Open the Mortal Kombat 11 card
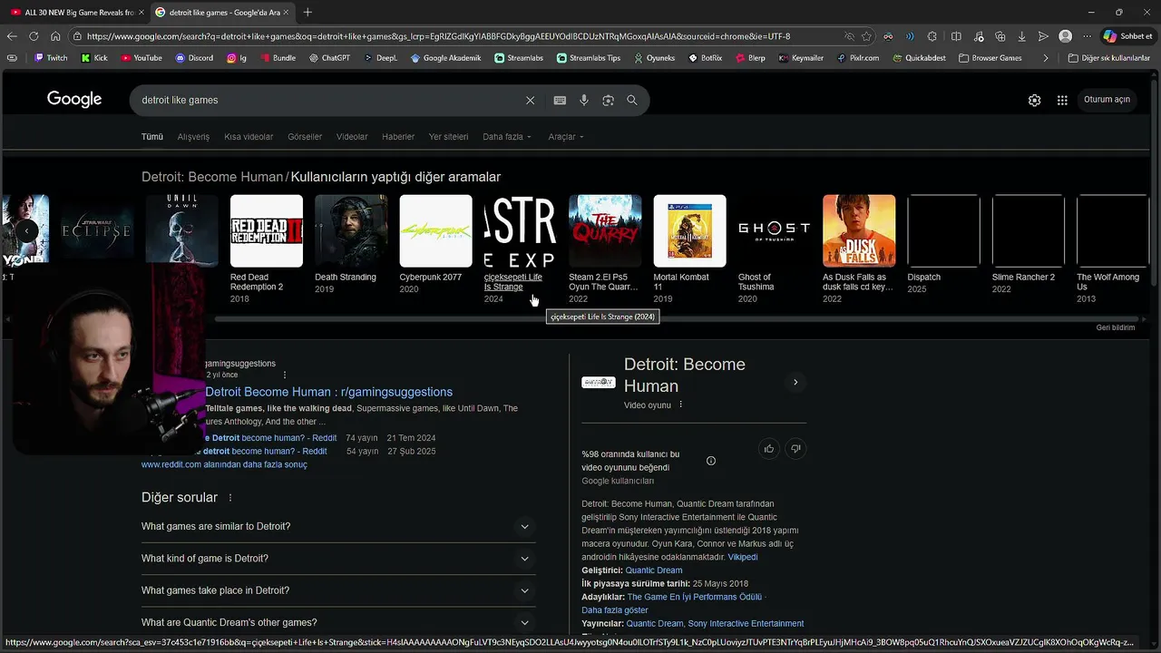Image resolution: width=1161 pixels, height=653 pixels. [x=689, y=249]
